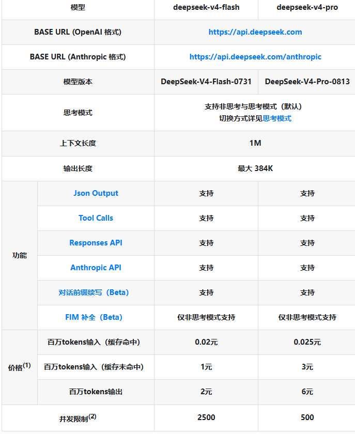This screenshot has height=434, width=355.
Task: Select the 1M context length value
Action: click(255, 143)
